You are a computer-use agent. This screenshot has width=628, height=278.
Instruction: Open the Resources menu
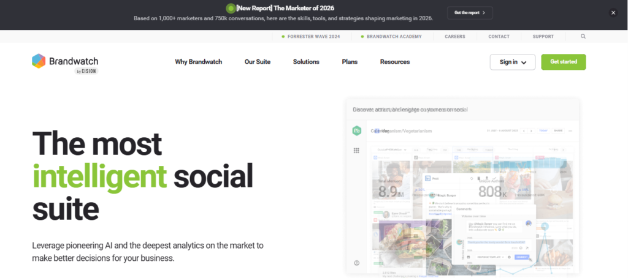(x=395, y=62)
